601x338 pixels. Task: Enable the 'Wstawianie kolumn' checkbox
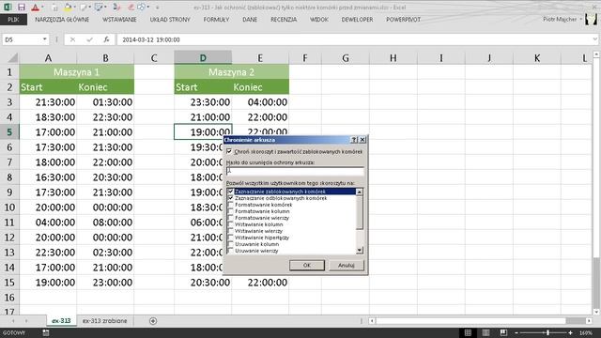click(230, 224)
